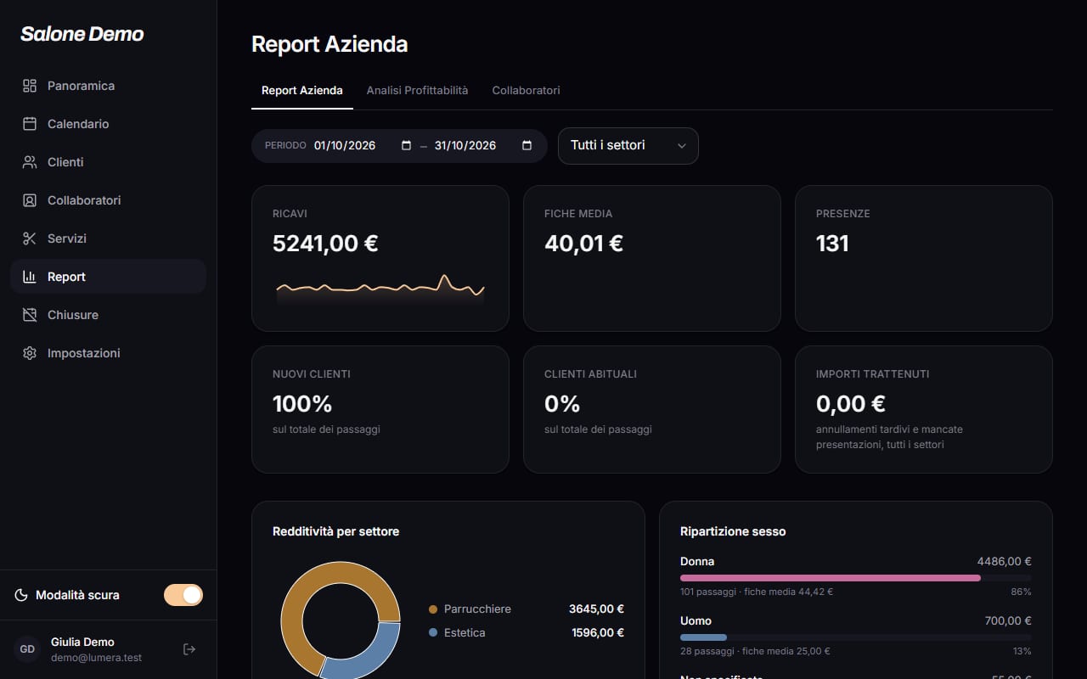Viewport: 1087px width, 679px height.
Task: Click the Presenze value 131
Action: point(832,244)
